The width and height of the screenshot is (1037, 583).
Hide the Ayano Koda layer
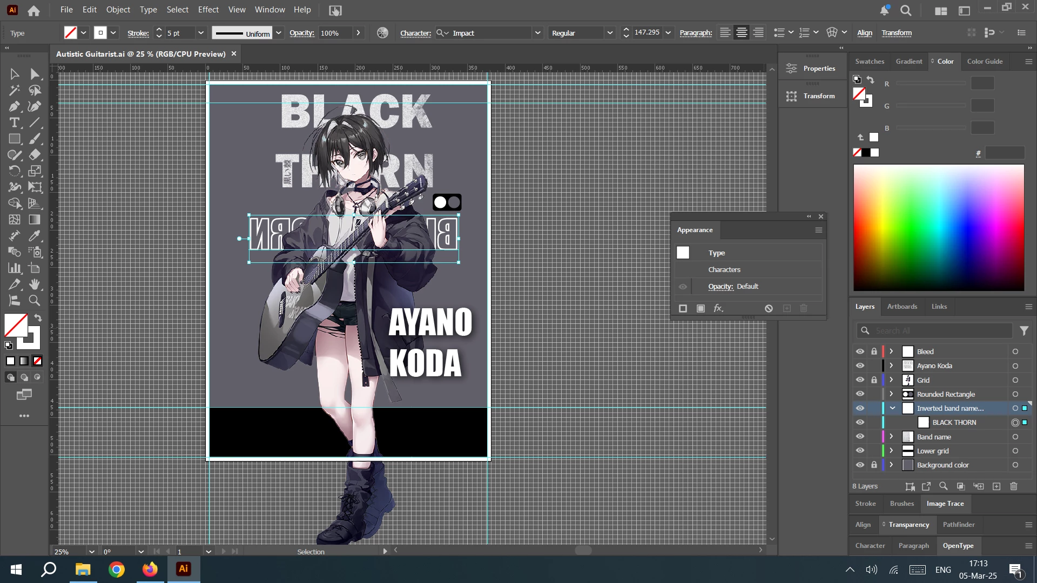(860, 365)
